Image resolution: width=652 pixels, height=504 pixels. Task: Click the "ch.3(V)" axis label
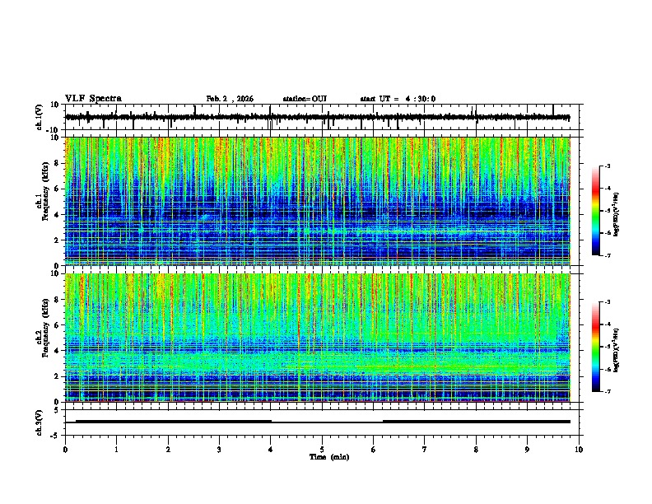point(40,423)
